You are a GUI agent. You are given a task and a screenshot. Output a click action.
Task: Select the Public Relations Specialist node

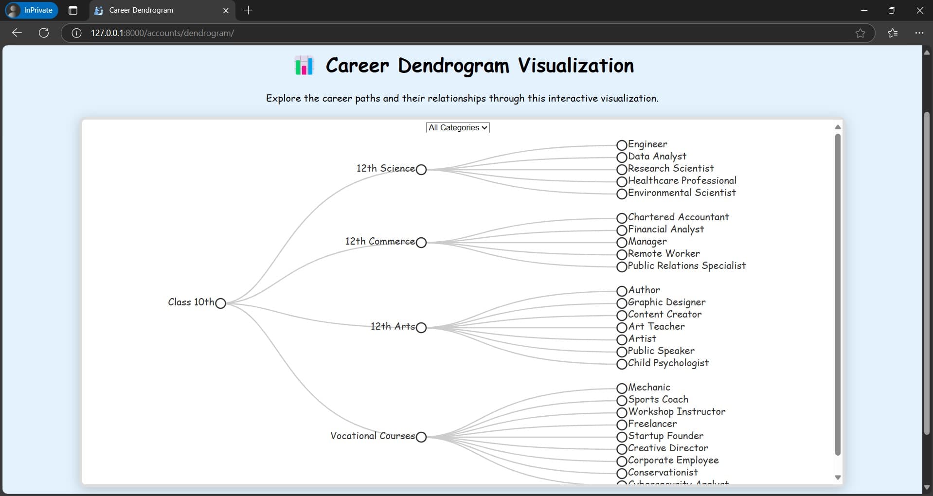point(622,267)
